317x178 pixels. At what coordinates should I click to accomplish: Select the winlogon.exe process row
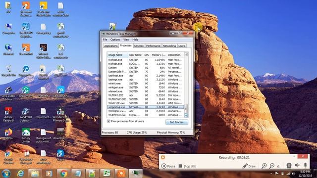145,88
